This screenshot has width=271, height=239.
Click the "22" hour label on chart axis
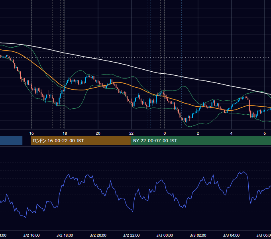pos(132,133)
